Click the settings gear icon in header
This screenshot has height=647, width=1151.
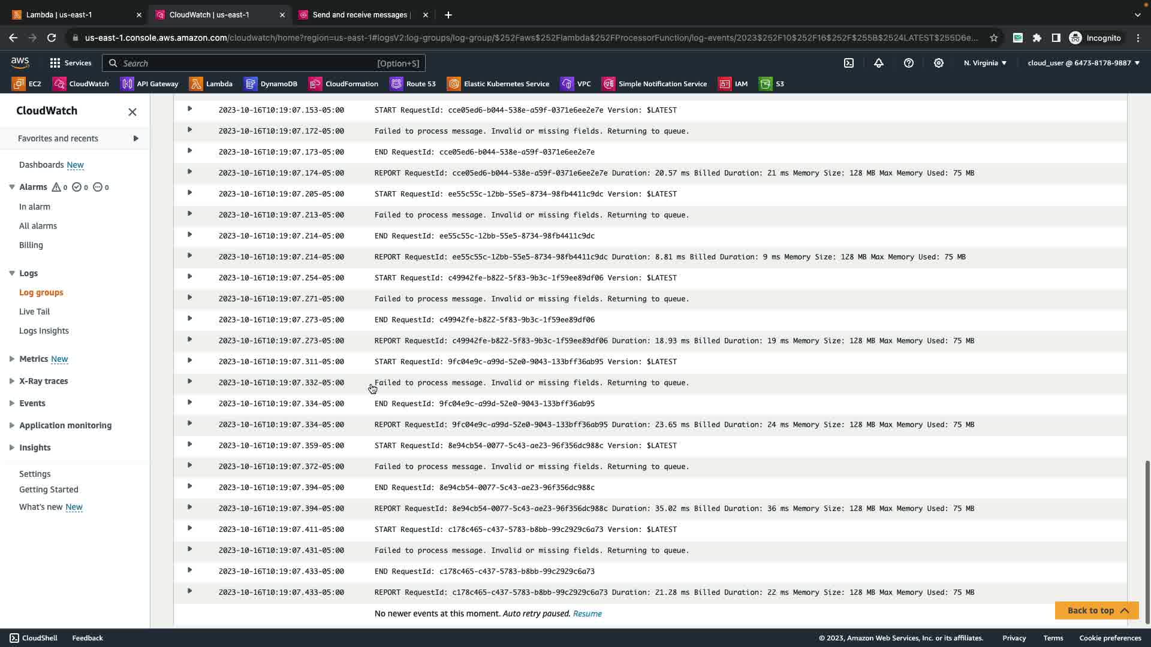pos(939,63)
